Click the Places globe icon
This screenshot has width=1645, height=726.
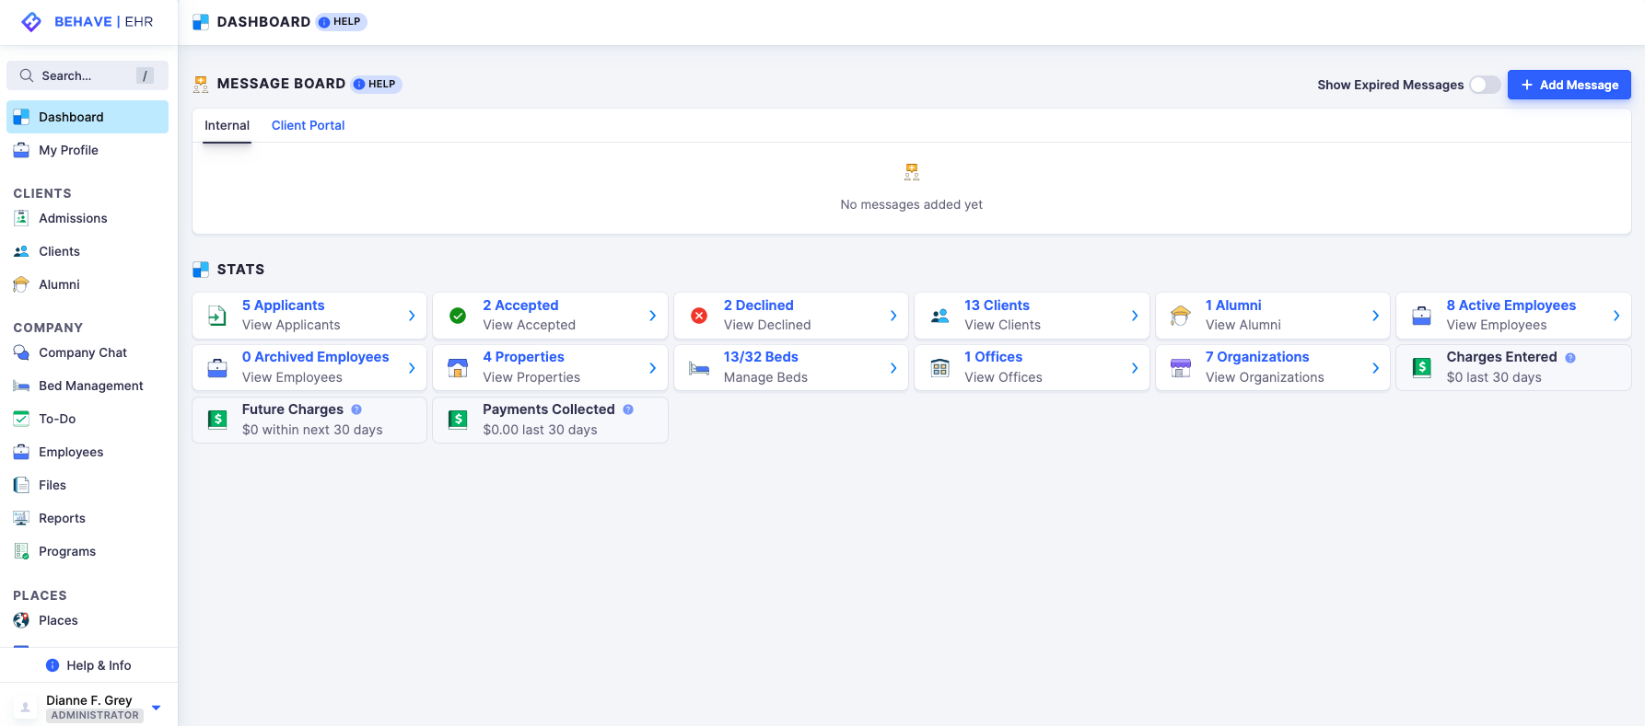[x=21, y=620]
